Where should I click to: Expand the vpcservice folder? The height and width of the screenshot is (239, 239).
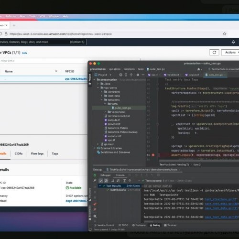(x=105, y=112)
